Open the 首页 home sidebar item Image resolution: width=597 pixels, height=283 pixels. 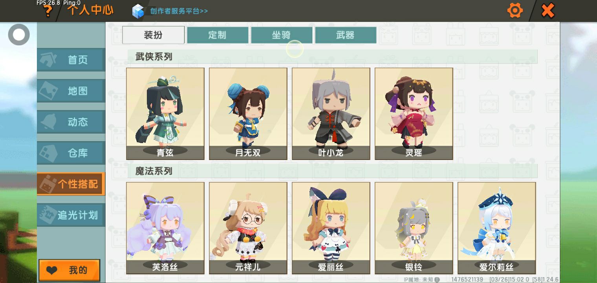pos(71,60)
